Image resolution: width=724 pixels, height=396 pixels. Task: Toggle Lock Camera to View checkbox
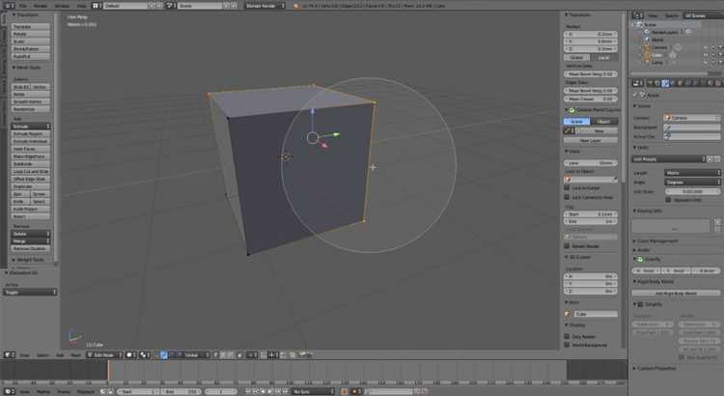tap(567, 197)
